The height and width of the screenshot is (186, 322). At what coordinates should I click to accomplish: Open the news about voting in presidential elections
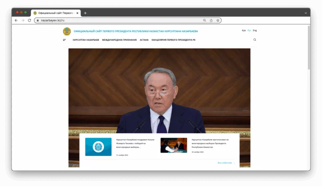pos(210,143)
